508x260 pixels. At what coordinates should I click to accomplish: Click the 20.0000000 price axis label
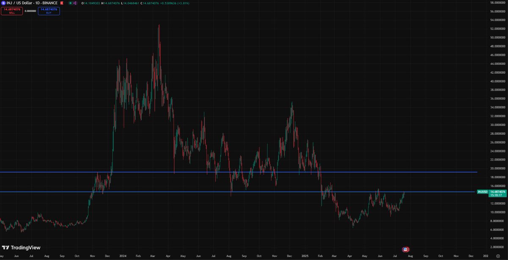(x=498, y=169)
